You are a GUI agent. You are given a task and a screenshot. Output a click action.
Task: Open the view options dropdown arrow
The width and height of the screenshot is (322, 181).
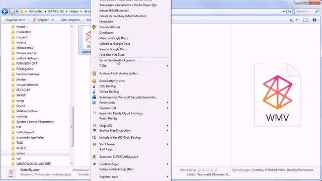pyautogui.click(x=297, y=20)
